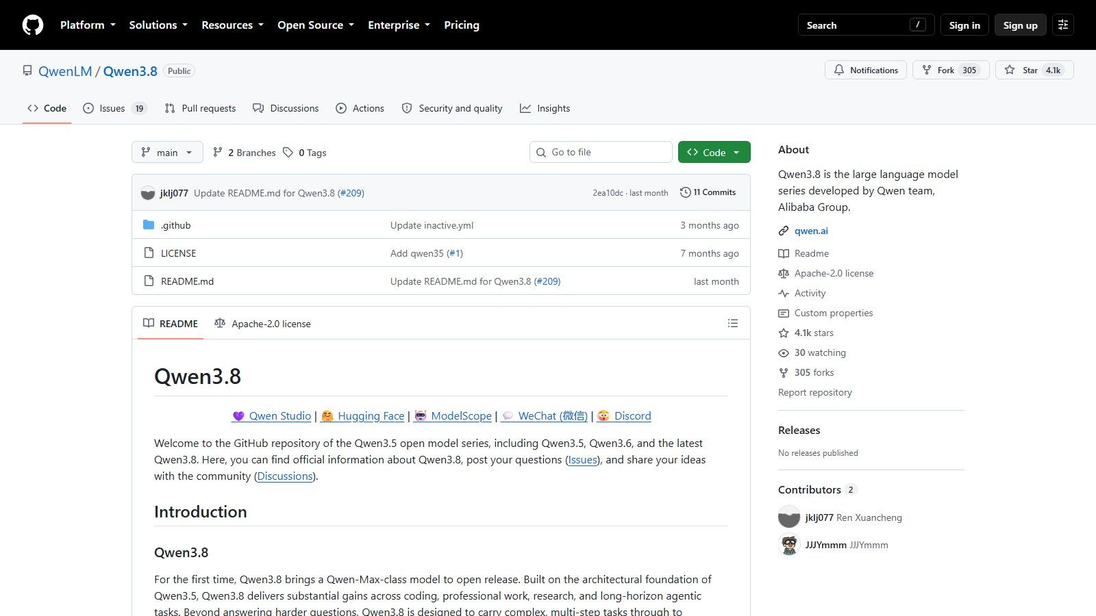Image resolution: width=1096 pixels, height=616 pixels.
Task: Click the Notifications bell button
Action: click(x=866, y=70)
